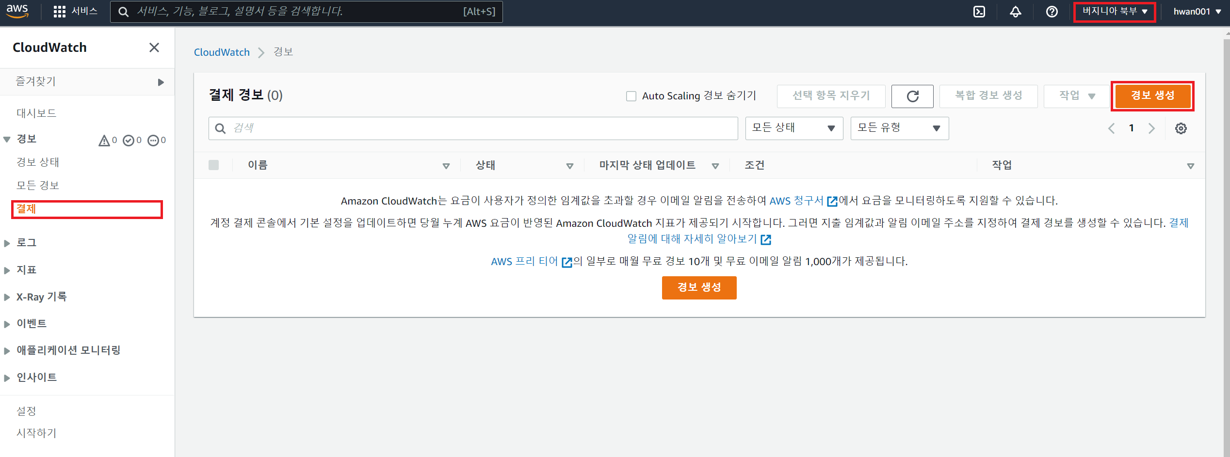
Task: Sort by 이름 column arrow
Action: (x=446, y=166)
